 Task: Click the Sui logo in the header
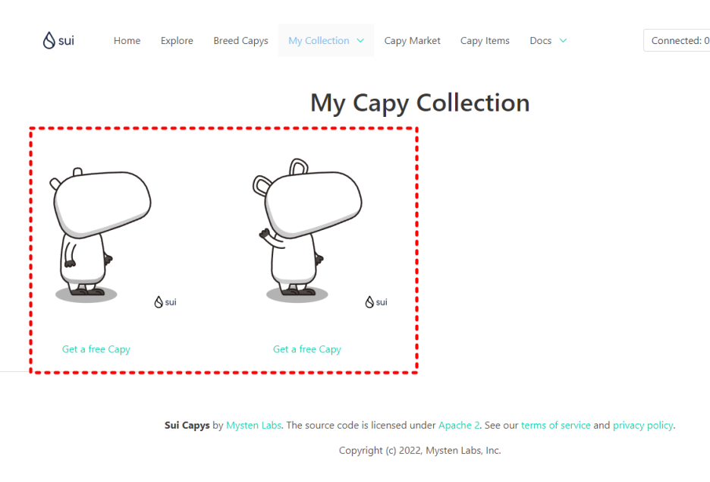58,40
